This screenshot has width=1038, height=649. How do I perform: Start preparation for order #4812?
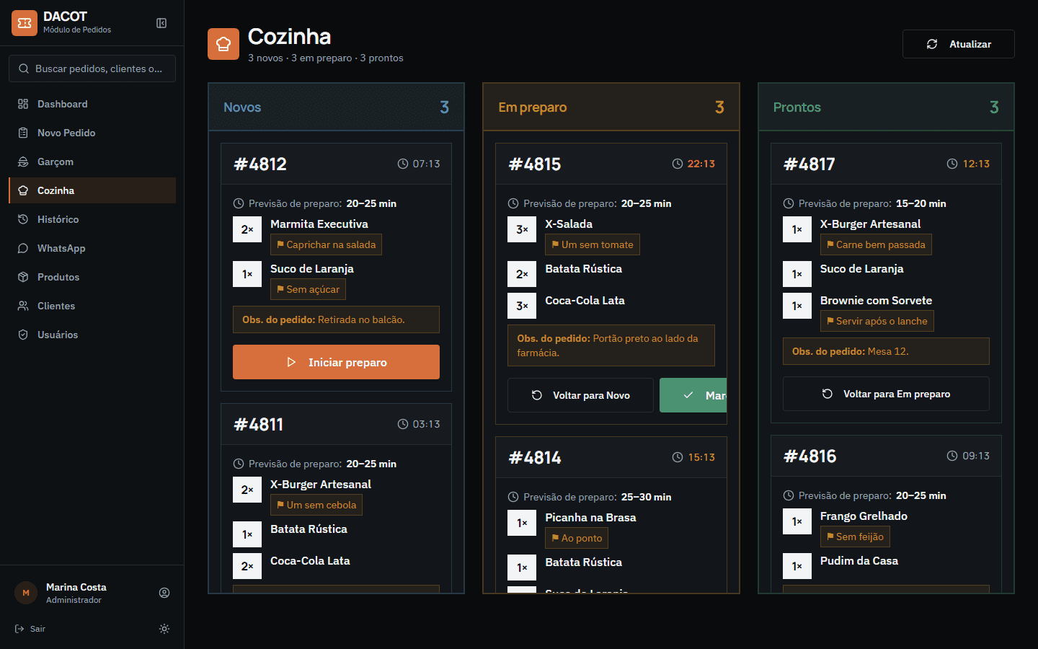tap(336, 362)
